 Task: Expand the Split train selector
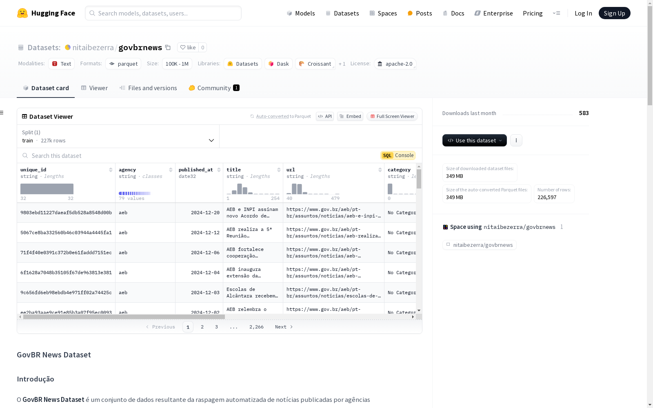coord(118,136)
